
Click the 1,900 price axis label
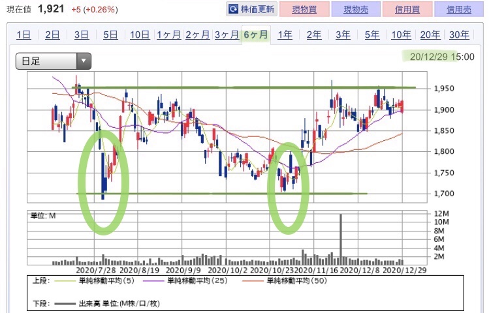[444, 110]
